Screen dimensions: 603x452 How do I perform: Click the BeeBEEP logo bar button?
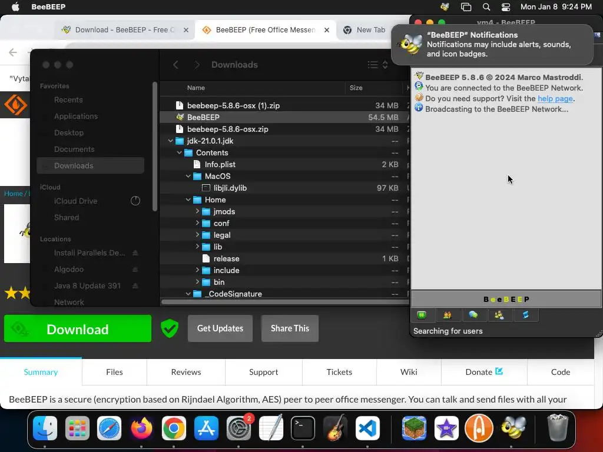point(506,299)
